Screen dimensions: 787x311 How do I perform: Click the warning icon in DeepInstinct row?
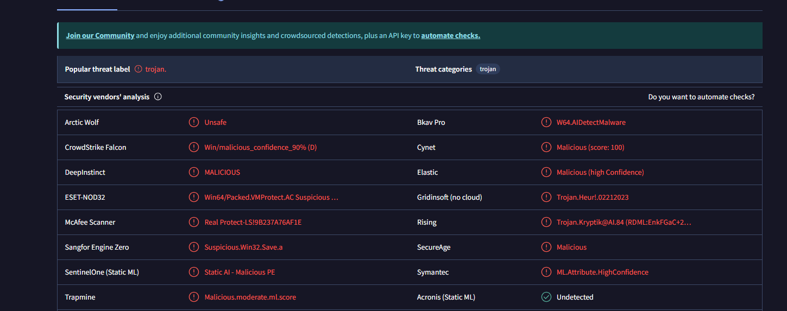click(x=193, y=172)
